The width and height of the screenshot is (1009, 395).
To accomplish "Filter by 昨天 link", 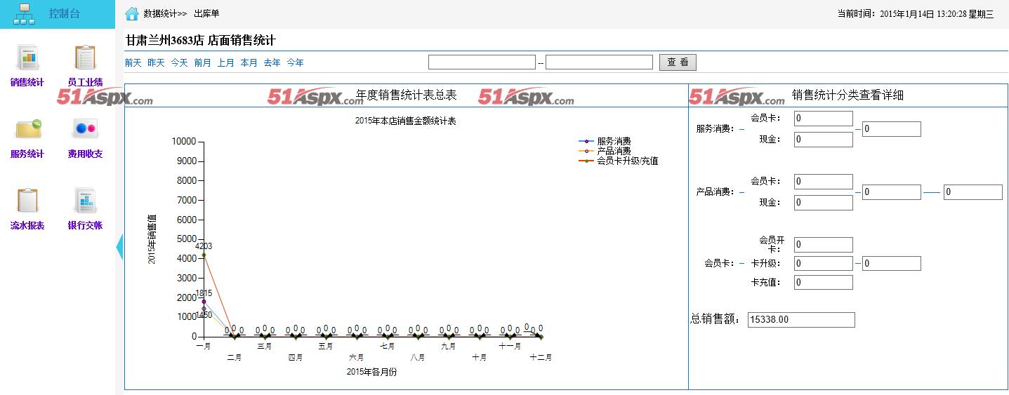I will pos(156,62).
